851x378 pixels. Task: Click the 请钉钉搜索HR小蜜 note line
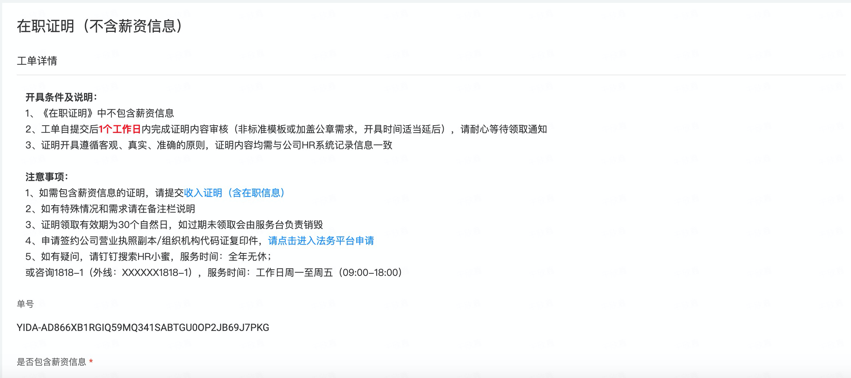(149, 257)
